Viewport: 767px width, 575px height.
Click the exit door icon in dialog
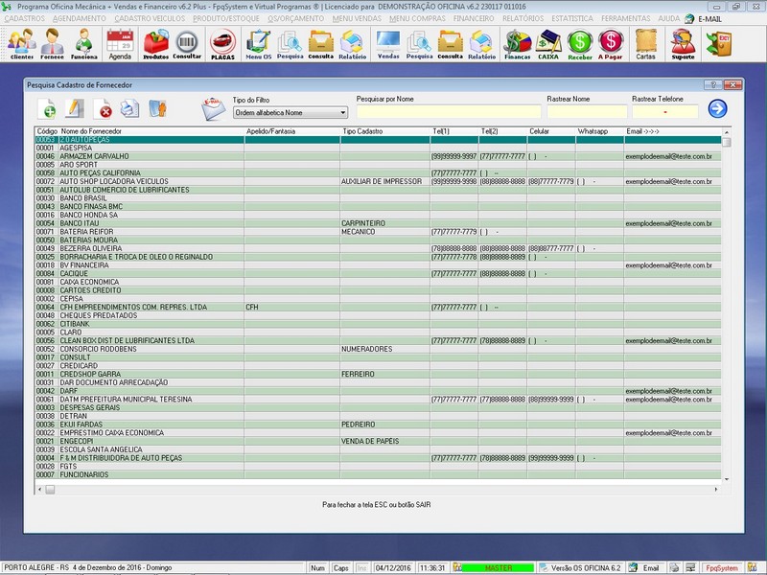tap(157, 108)
